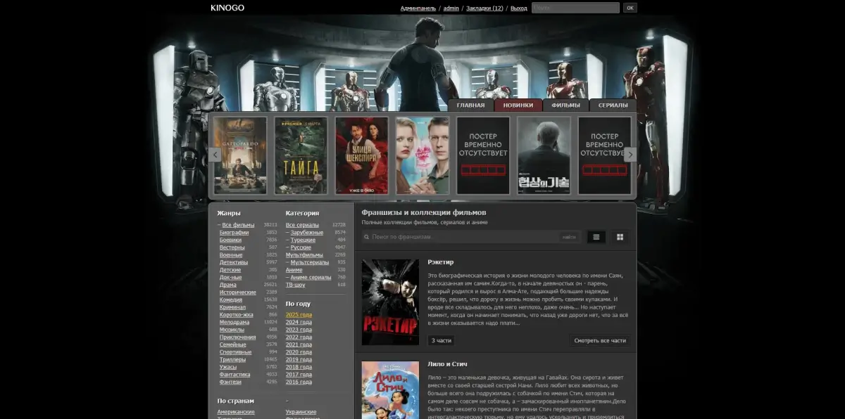The image size is (845, 419).
Task: Open the Улица Шекспира poster
Action: [x=362, y=155]
